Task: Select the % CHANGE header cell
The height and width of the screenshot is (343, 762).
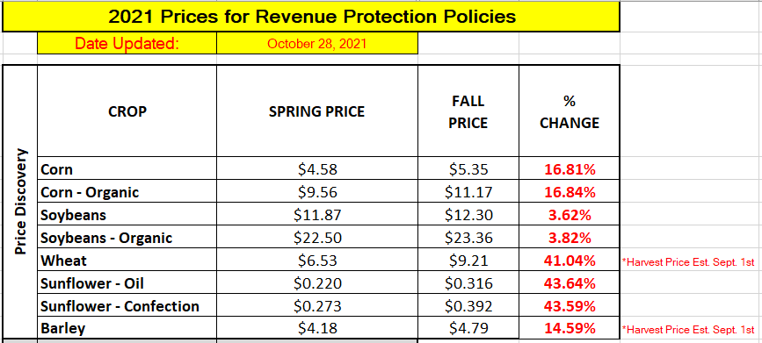Action: (x=570, y=111)
